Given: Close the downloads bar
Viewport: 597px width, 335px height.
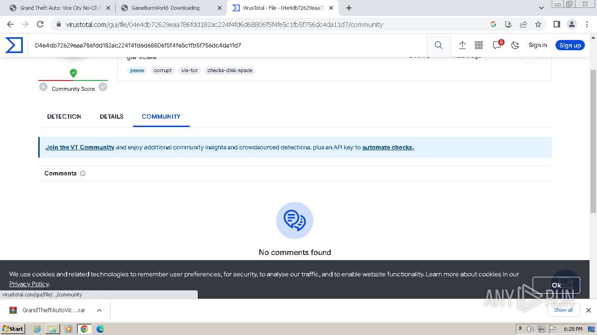Looking at the screenshot, I should tap(589, 310).
